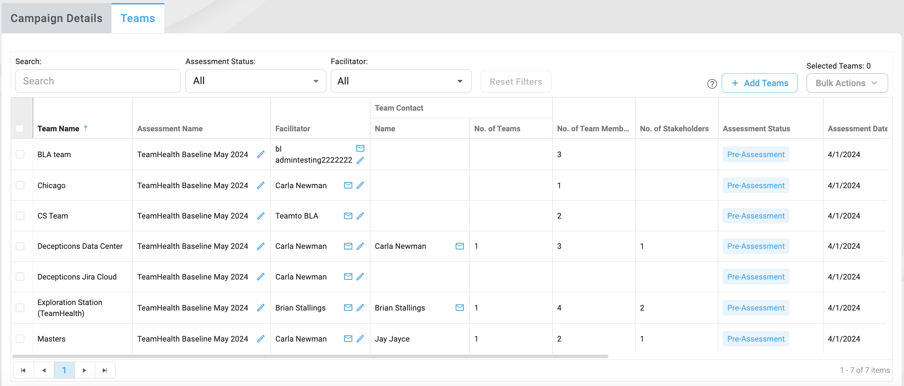Viewport: 904px width, 386px height.
Task: Edit assessment name for Masters row
Action: (260, 339)
